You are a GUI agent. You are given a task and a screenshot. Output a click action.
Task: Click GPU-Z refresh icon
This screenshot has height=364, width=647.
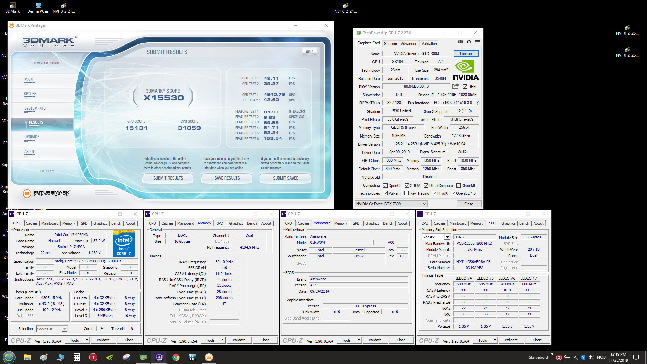469,42
